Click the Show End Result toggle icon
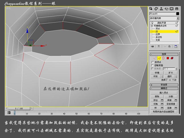Viewport: 184px width, 138px height. (x=159, y=47)
